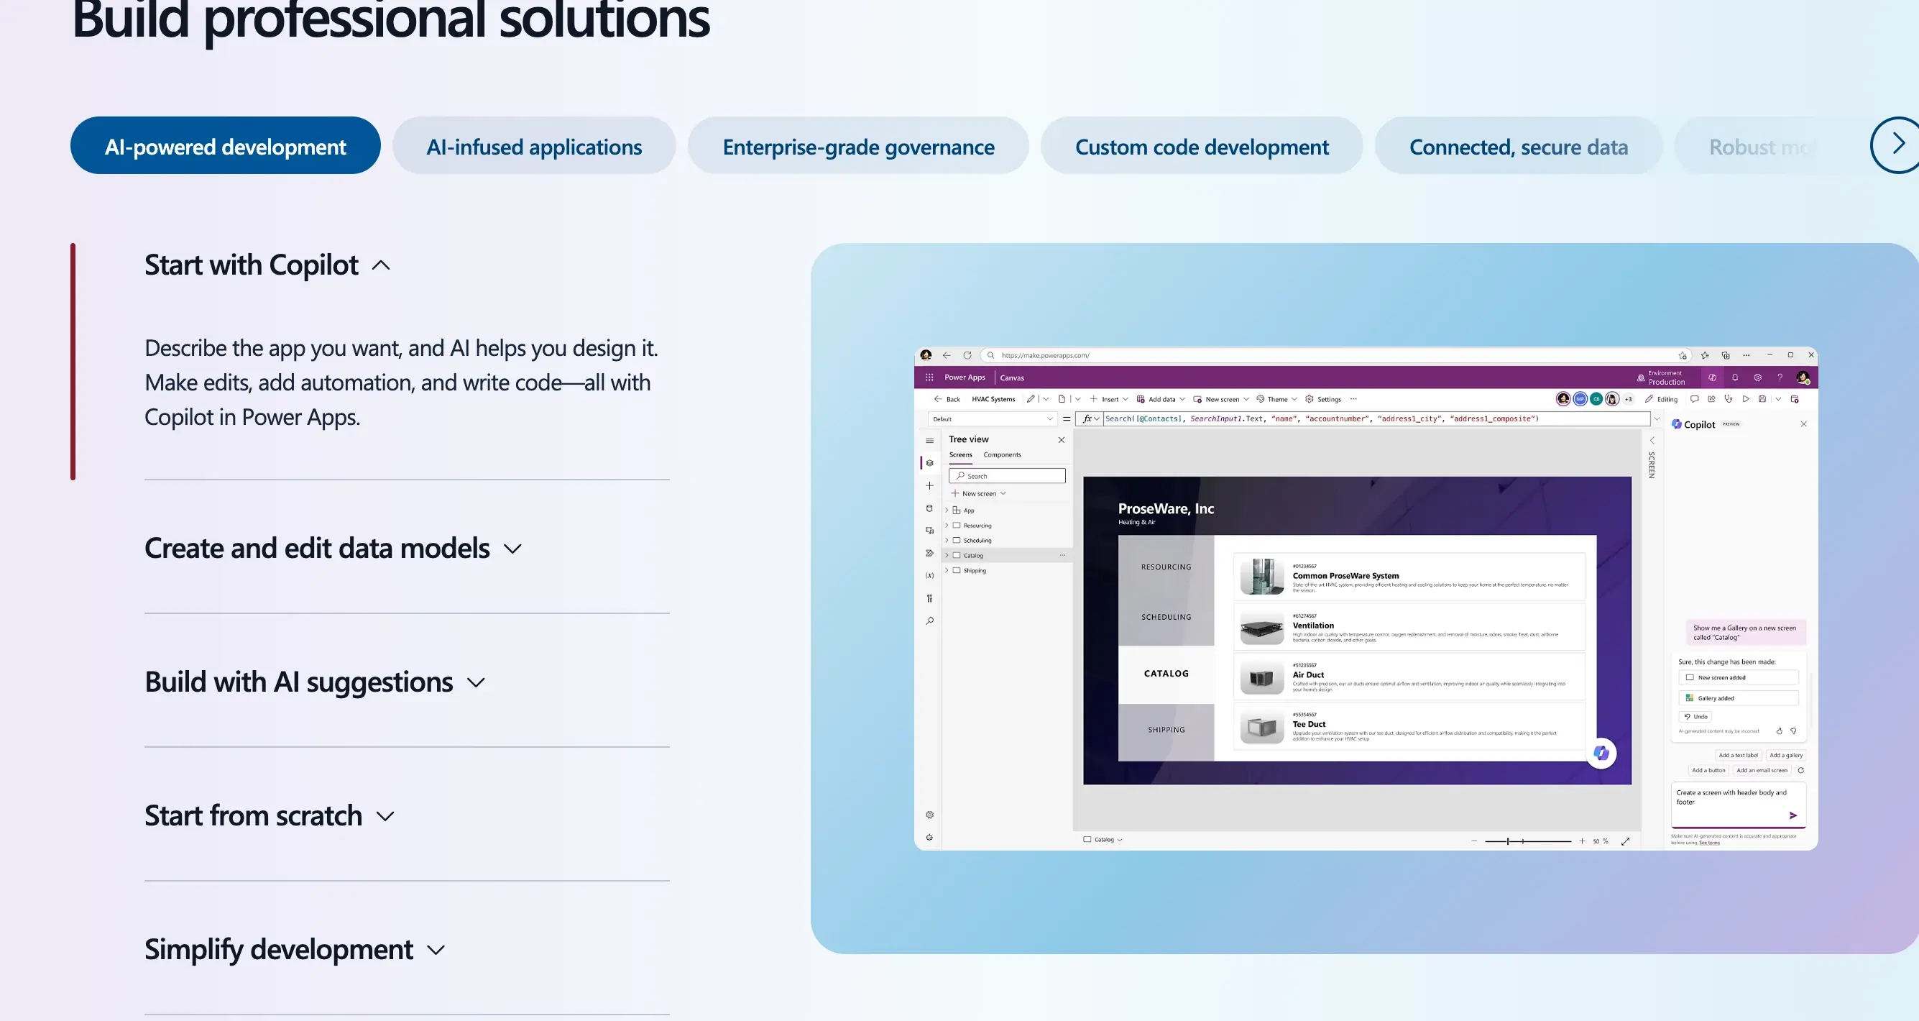Expand Create and edit data models
Screen dimensions: 1919x1021
pyautogui.click(x=333, y=549)
